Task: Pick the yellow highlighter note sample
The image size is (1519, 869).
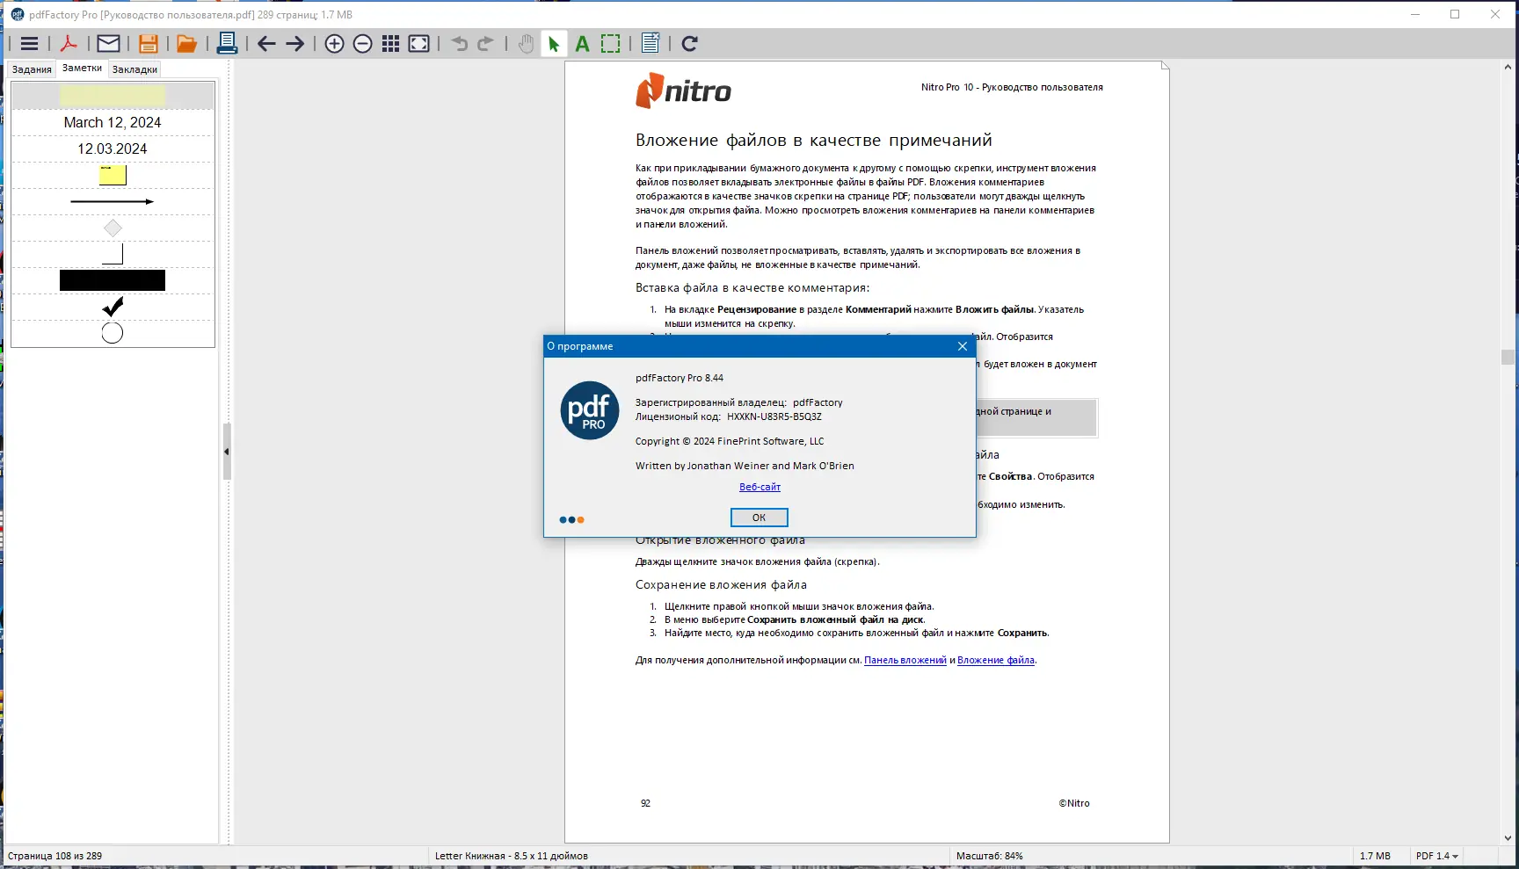Action: coord(113,96)
